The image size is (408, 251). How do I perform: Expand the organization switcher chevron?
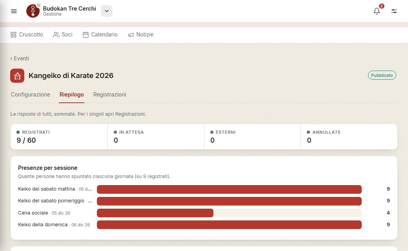tap(107, 11)
